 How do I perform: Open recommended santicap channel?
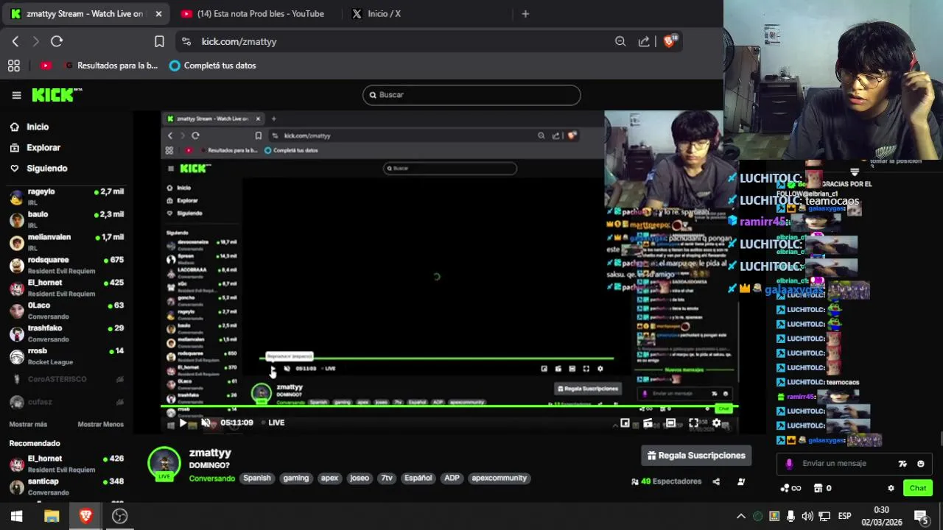66,487
